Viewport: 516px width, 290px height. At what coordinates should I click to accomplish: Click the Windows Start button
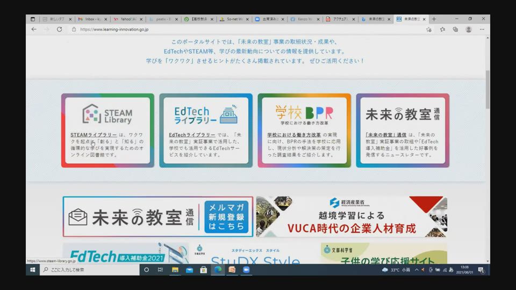click(x=33, y=270)
